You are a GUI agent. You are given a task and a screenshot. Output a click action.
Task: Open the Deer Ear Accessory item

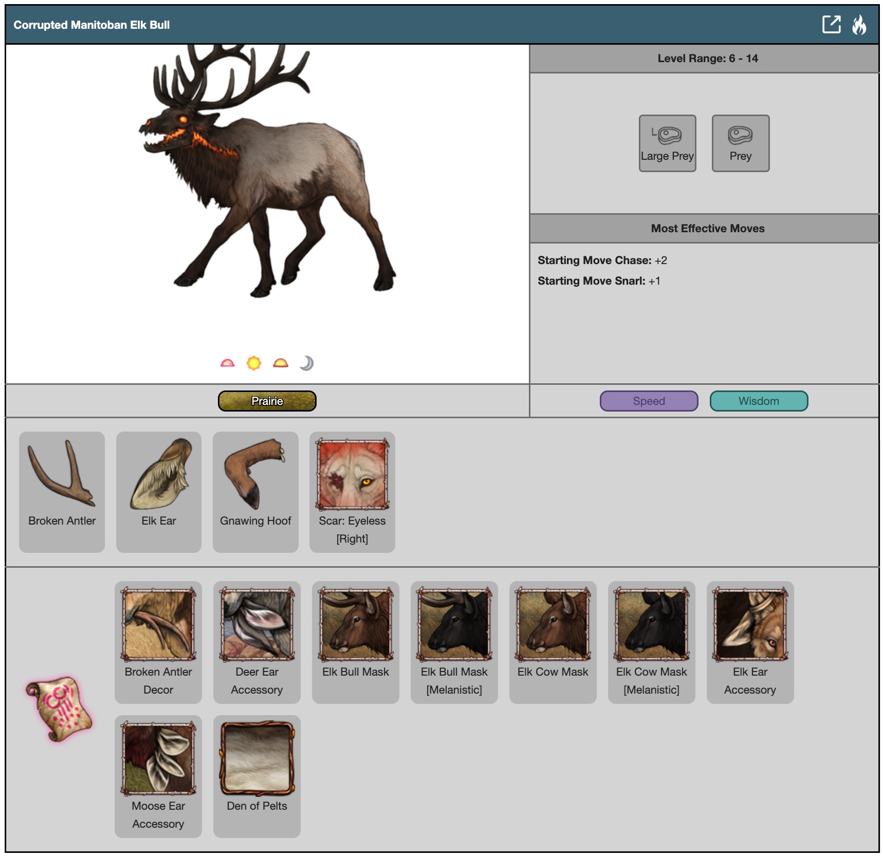point(256,642)
